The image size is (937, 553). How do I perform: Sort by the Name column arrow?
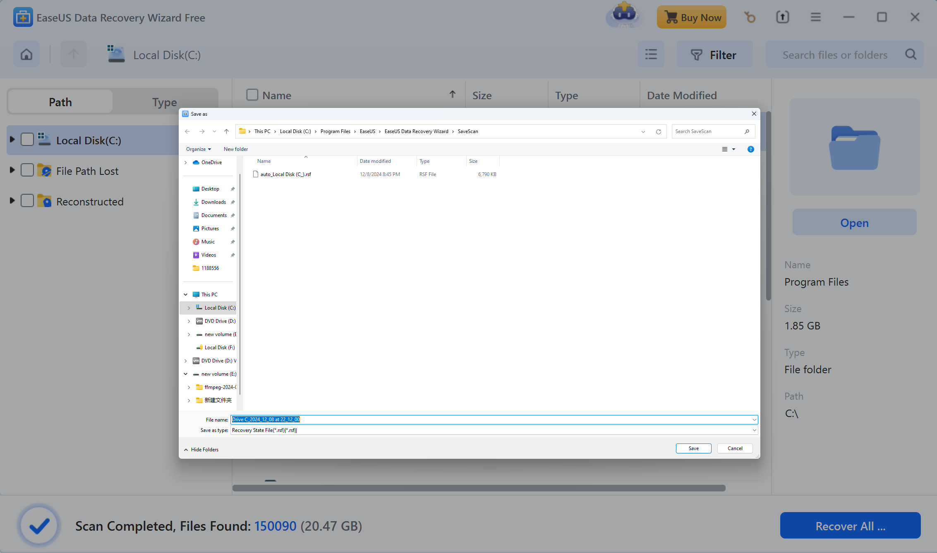(453, 95)
